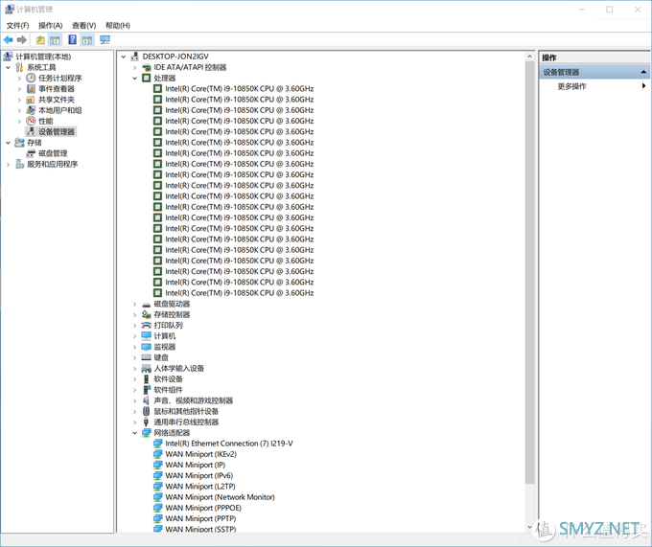Click the Disk drives category icon
652x547 pixels.
pyautogui.click(x=147, y=304)
